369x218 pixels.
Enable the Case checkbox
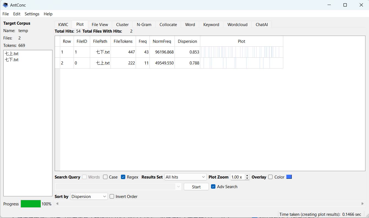(105, 177)
